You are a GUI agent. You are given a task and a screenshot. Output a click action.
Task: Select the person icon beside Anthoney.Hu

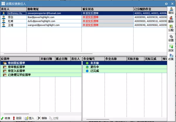tap(4, 13)
